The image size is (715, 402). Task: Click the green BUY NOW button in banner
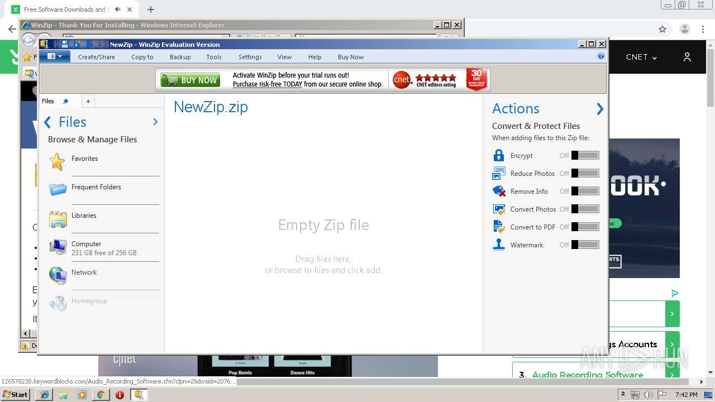click(190, 80)
